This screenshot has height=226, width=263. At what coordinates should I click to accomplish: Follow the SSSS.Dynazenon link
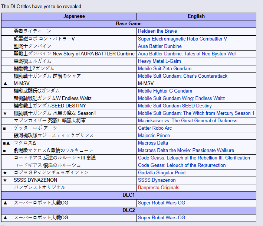[157, 180]
